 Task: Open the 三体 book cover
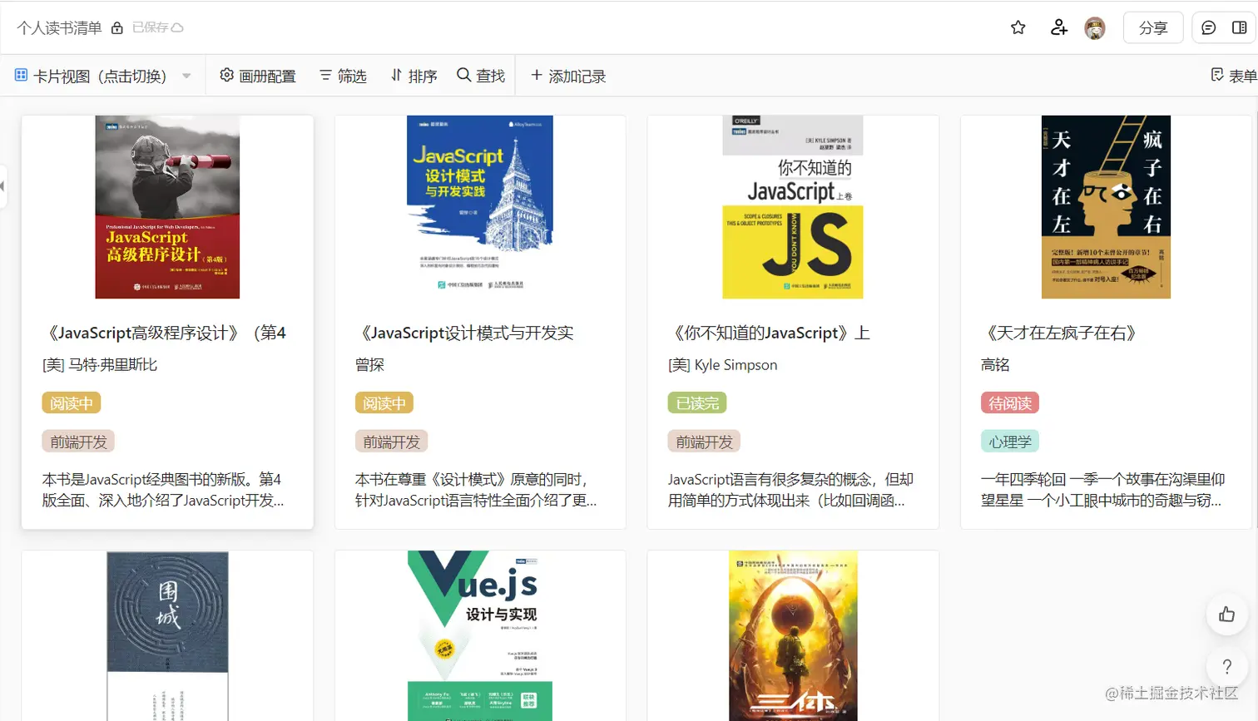click(793, 636)
